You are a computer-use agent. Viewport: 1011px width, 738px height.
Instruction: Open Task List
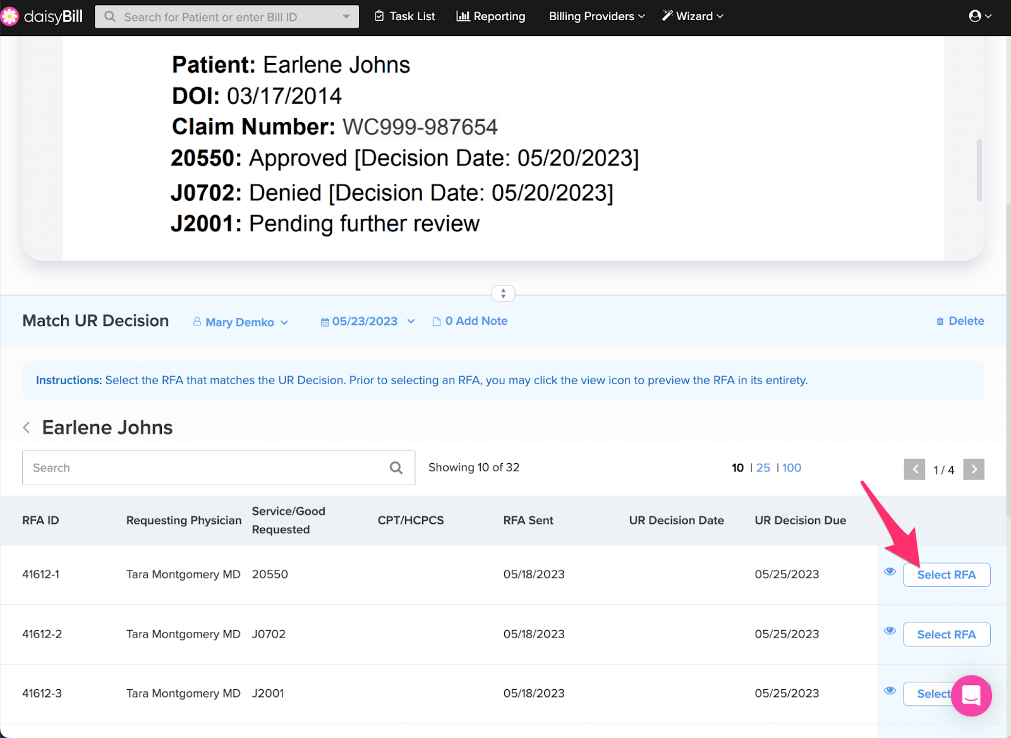point(404,16)
